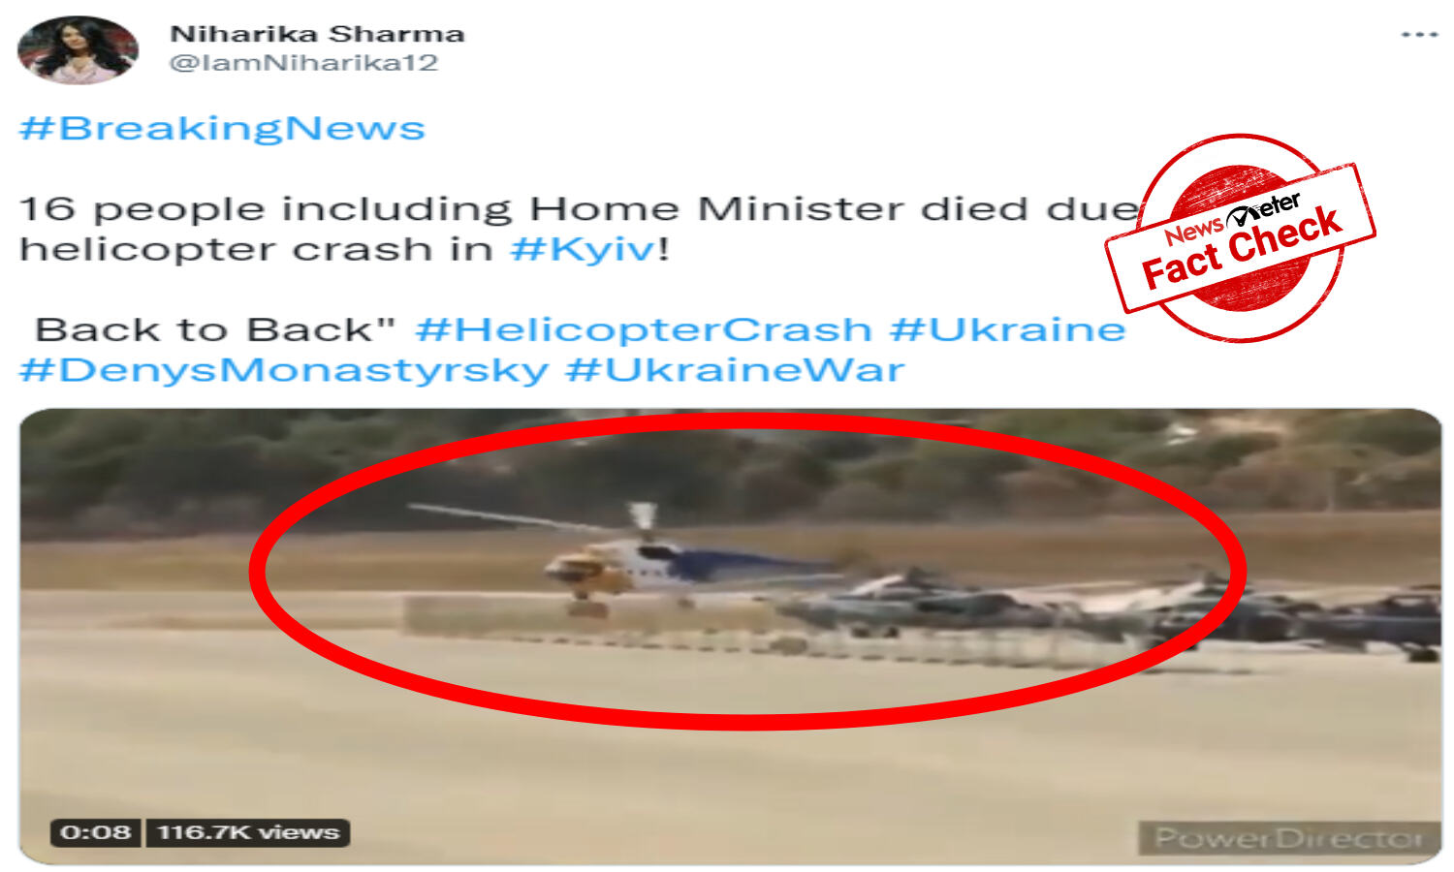
Task: Click the "Back to Back" tweet text
Action: [x=215, y=329]
